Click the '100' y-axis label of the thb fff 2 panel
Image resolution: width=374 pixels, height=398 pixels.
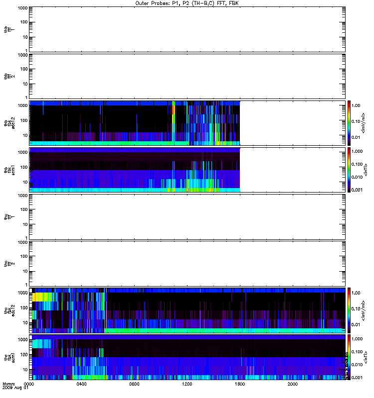pyautogui.click(x=24, y=69)
